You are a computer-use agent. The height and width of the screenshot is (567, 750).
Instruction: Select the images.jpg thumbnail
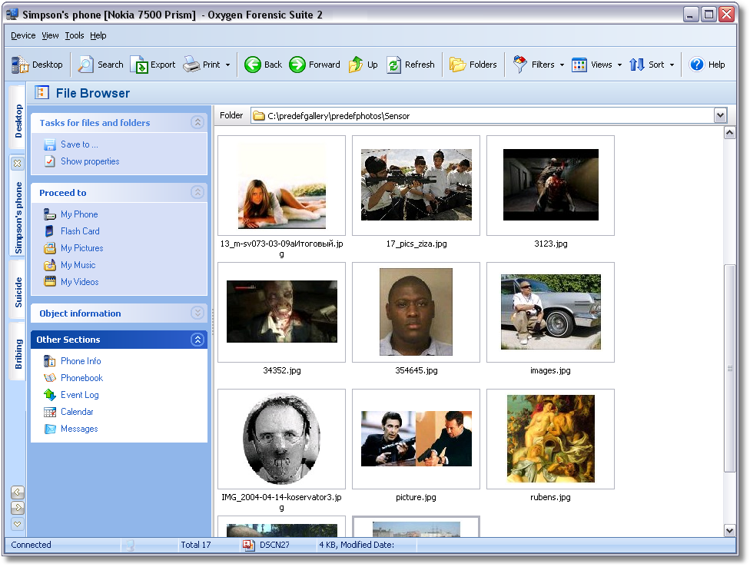(550, 312)
